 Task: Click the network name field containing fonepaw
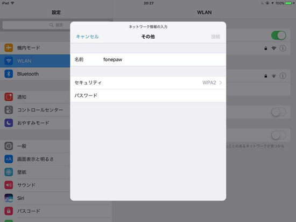click(148, 59)
